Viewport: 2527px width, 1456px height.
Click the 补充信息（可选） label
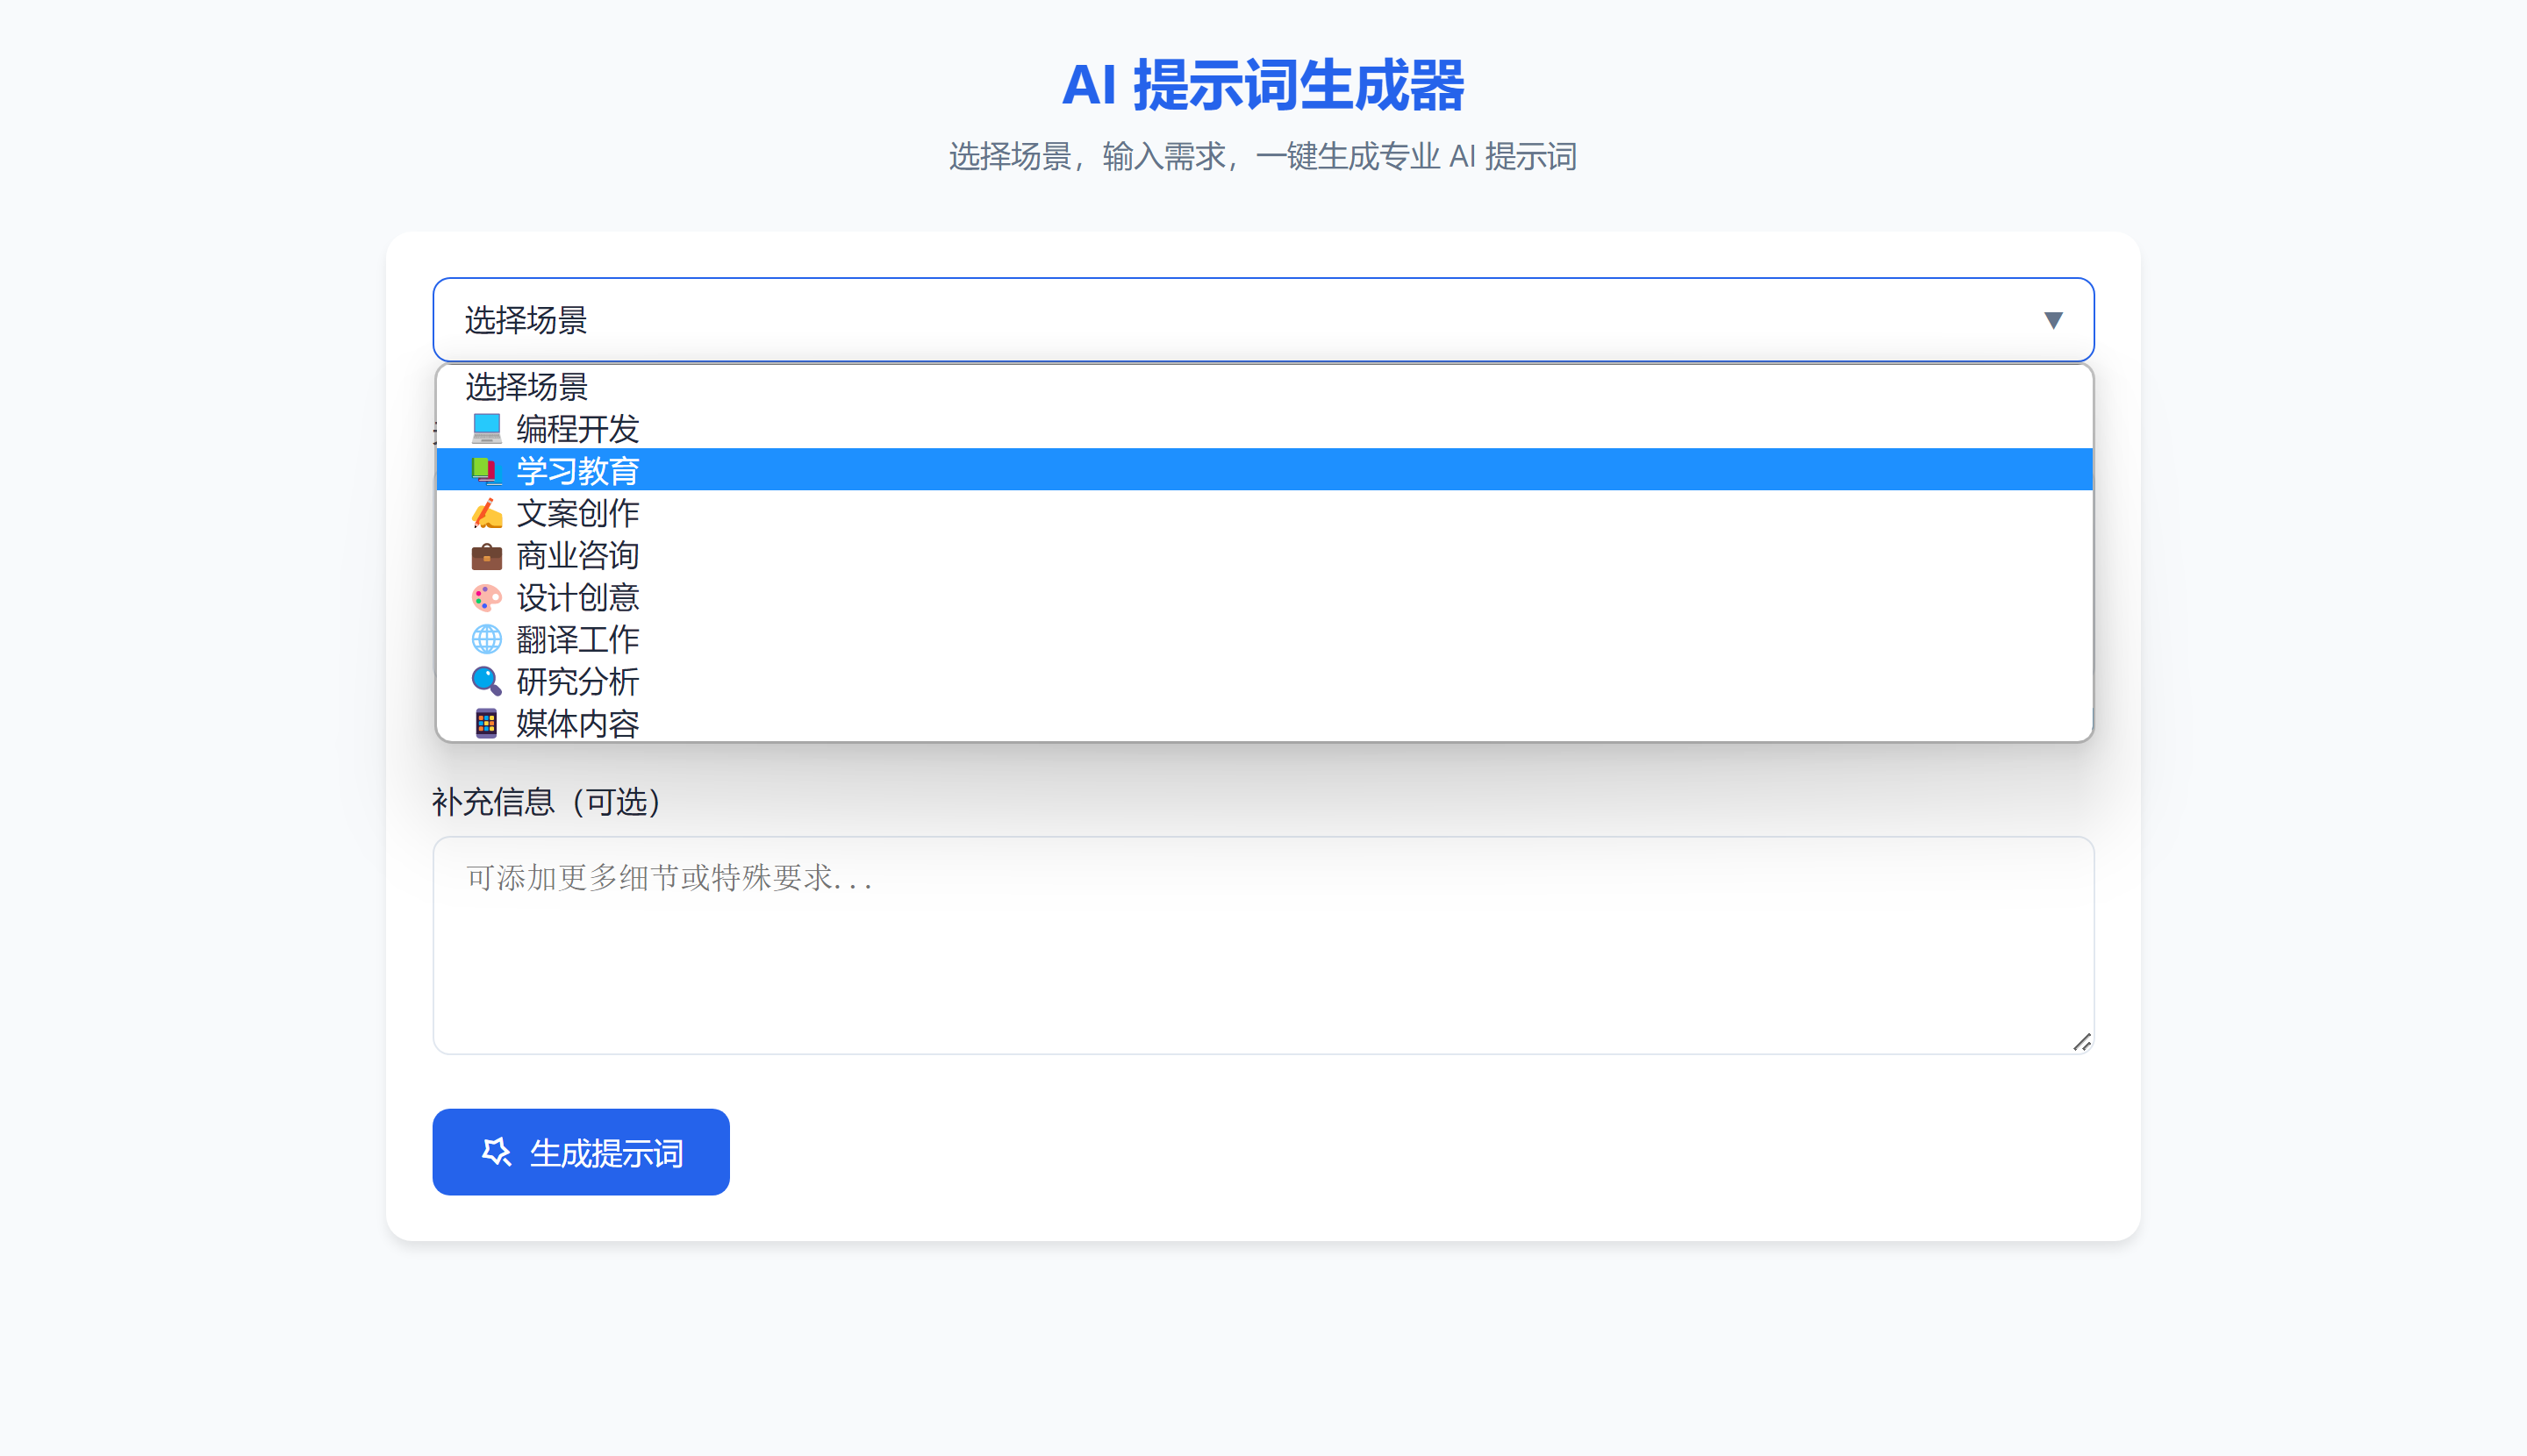547,801
